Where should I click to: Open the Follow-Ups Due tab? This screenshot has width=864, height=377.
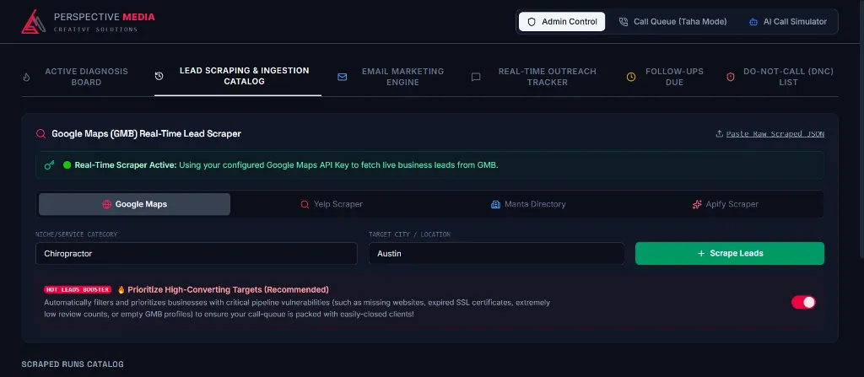click(x=665, y=77)
